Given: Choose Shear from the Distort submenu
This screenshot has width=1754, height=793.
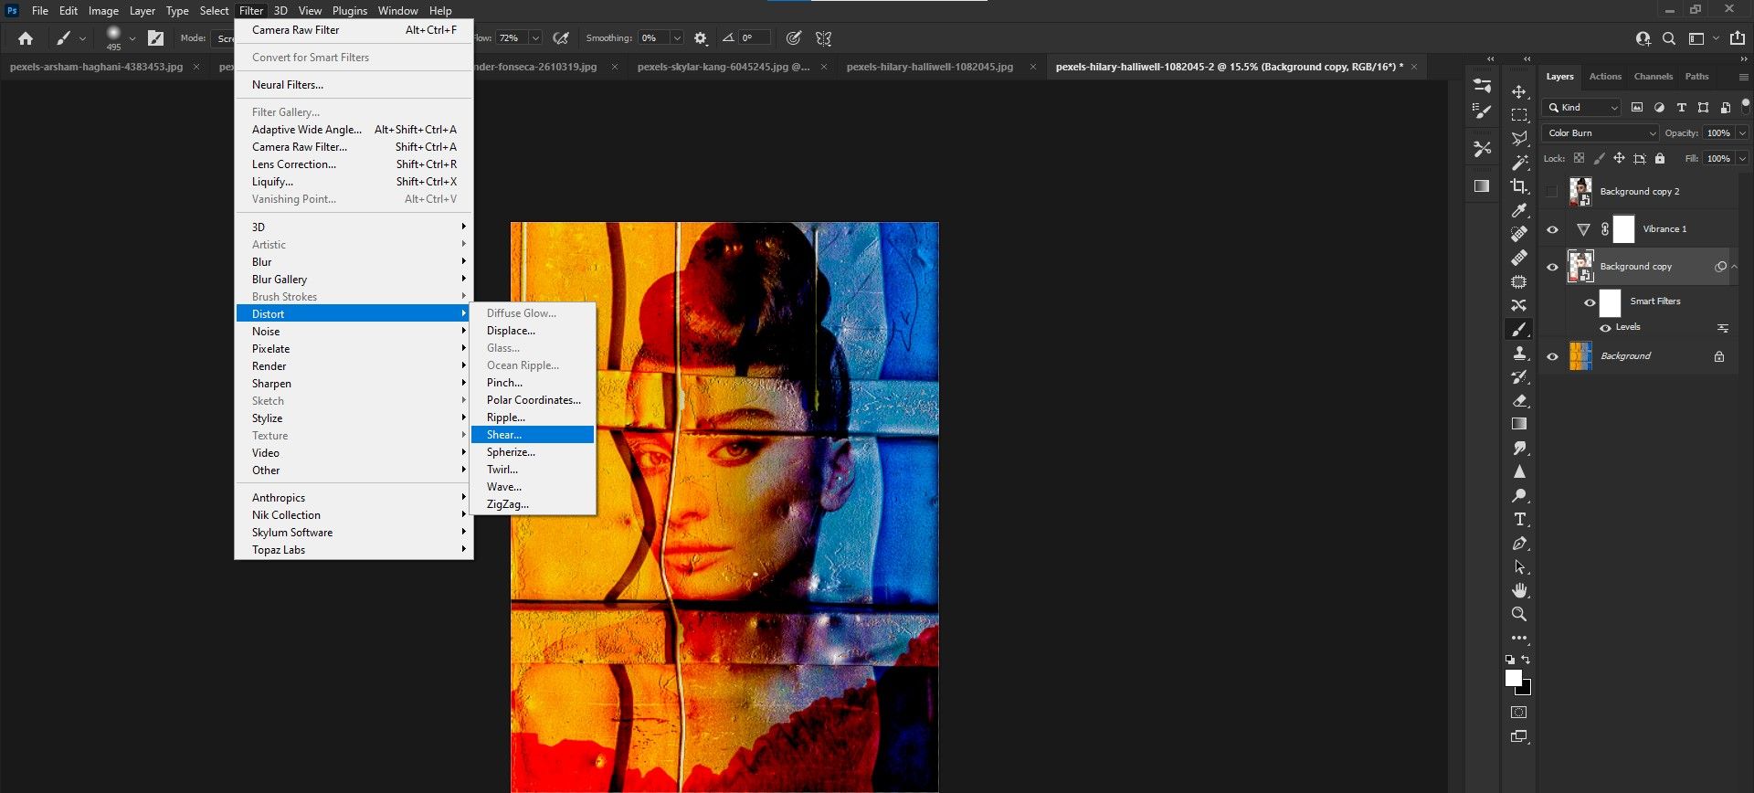Looking at the screenshot, I should (504, 435).
